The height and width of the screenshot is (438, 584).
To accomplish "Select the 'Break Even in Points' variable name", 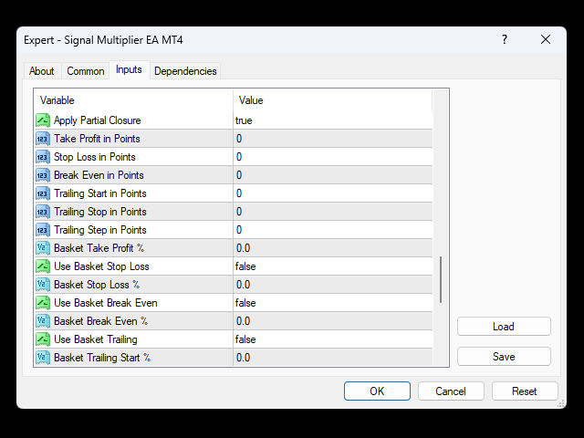I will 99,175.
